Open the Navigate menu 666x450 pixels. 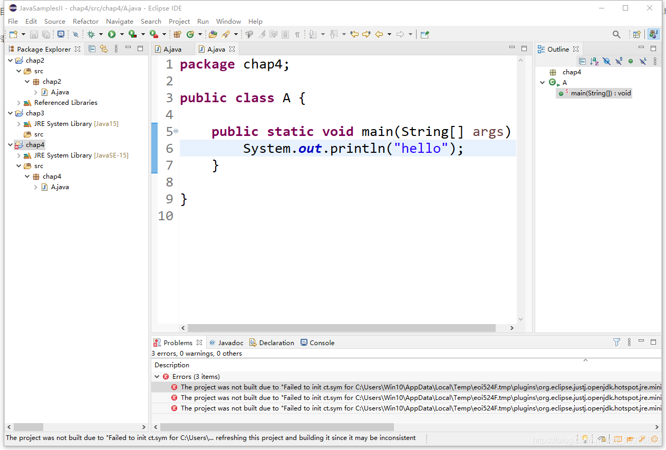pos(120,22)
